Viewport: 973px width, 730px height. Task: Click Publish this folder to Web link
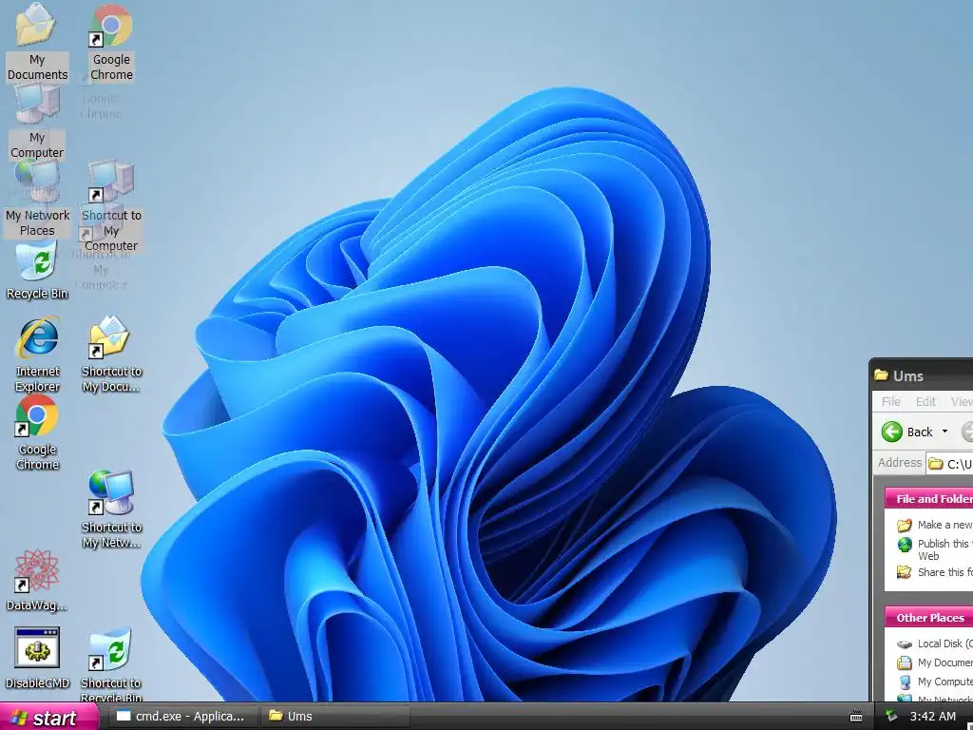pos(945,549)
